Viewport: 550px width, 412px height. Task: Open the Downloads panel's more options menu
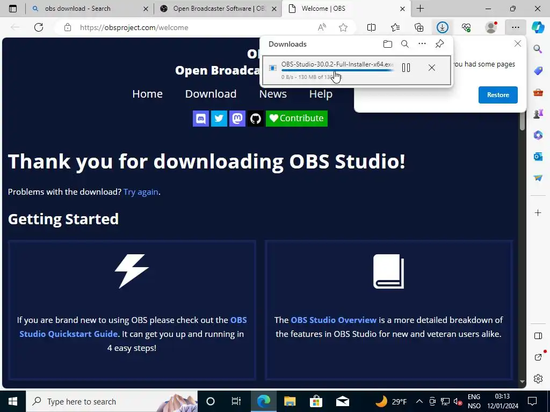pyautogui.click(x=422, y=44)
